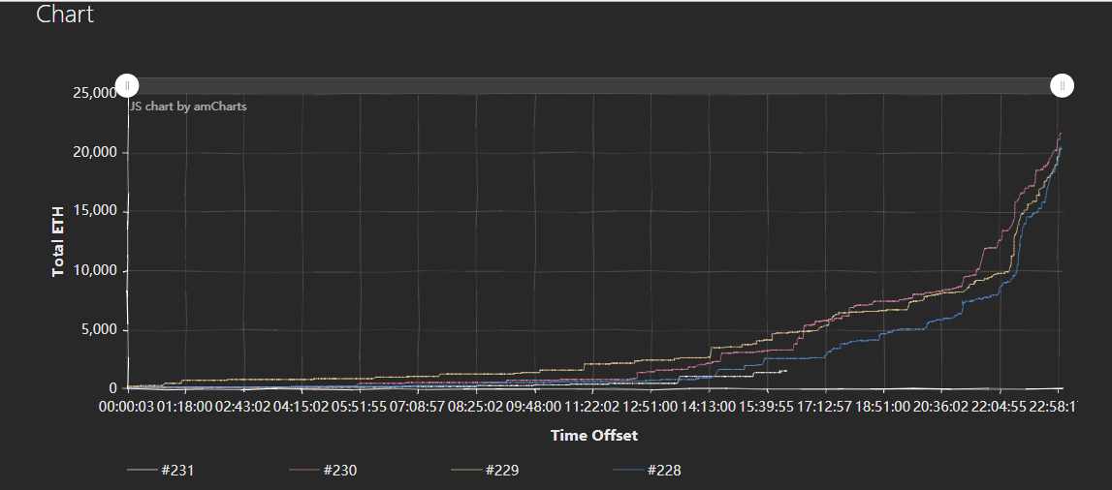This screenshot has width=1112, height=490.
Task: Toggle the #228 blue line marker in legend
Action: (x=630, y=471)
